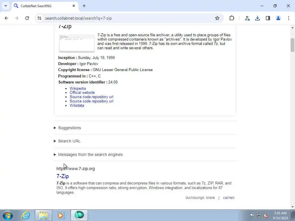
Task: Go back to the previous page
Action: tap(6, 18)
